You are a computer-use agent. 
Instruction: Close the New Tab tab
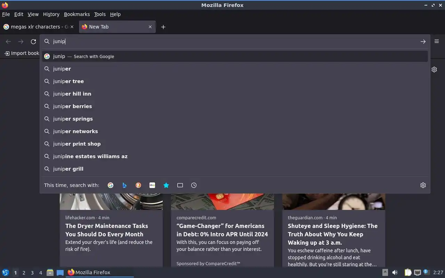[x=150, y=27]
